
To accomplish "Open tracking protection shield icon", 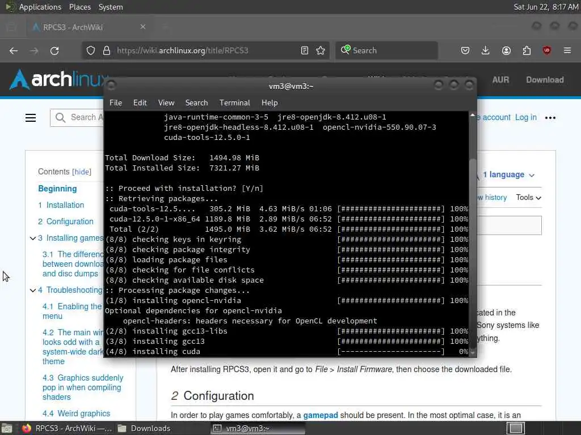I will click(91, 50).
